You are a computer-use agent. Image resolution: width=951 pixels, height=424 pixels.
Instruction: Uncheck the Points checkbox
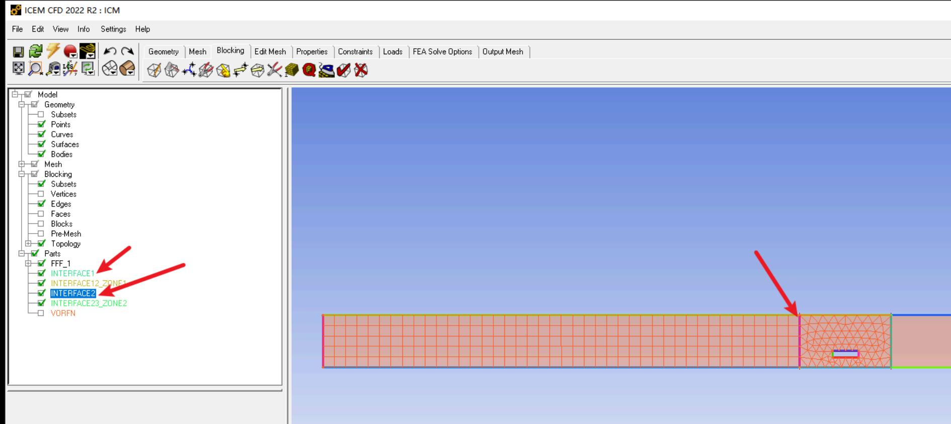coord(41,124)
